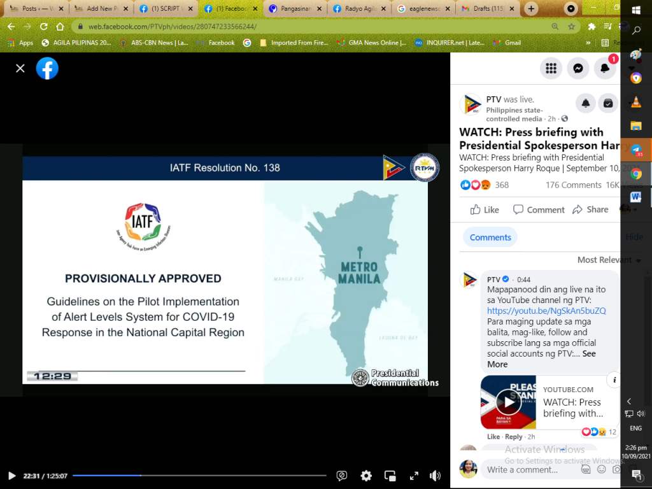The width and height of the screenshot is (652, 489).
Task: Open the Messenger icon
Action: 578,68
